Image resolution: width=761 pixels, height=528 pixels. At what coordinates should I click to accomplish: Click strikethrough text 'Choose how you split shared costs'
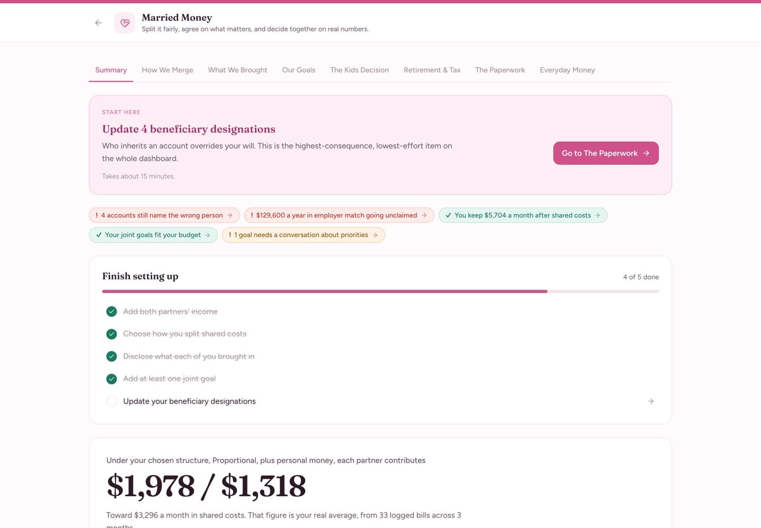coord(184,334)
